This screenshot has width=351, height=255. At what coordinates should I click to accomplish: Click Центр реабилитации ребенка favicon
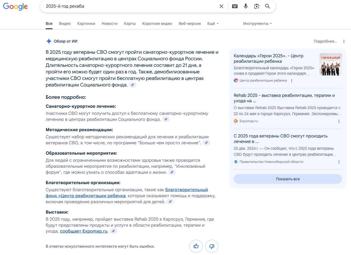pos(236,80)
